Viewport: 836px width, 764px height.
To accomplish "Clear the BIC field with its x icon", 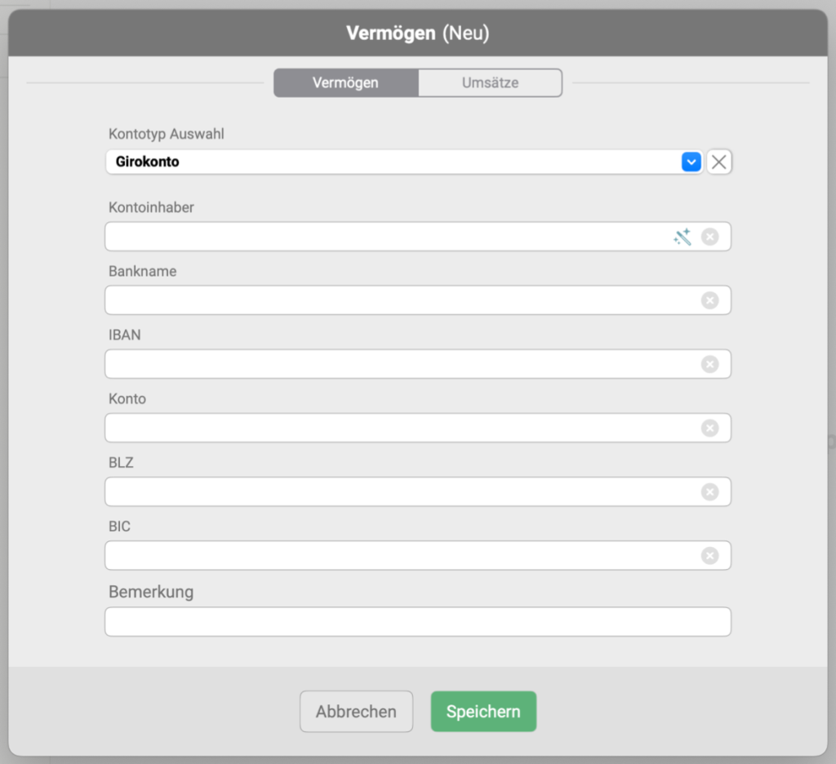I will click(x=709, y=556).
